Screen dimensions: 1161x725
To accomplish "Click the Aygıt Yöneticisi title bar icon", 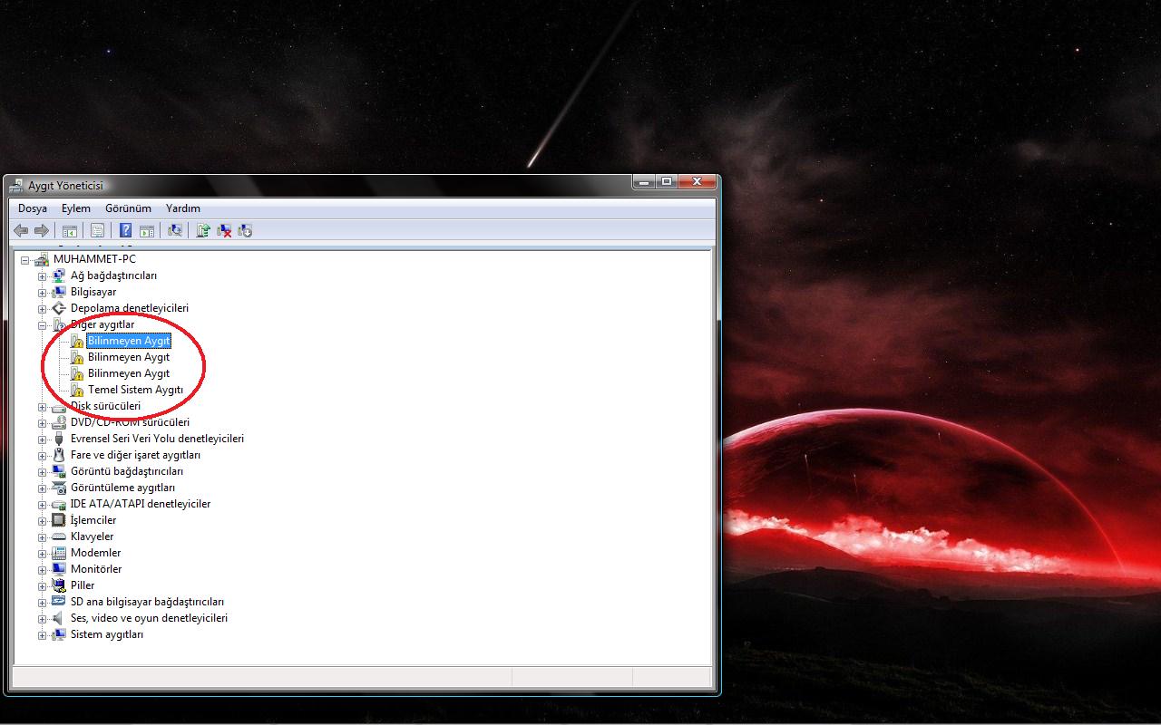I will pyautogui.click(x=16, y=186).
